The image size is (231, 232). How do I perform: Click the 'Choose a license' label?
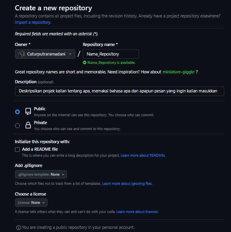pos(31,194)
